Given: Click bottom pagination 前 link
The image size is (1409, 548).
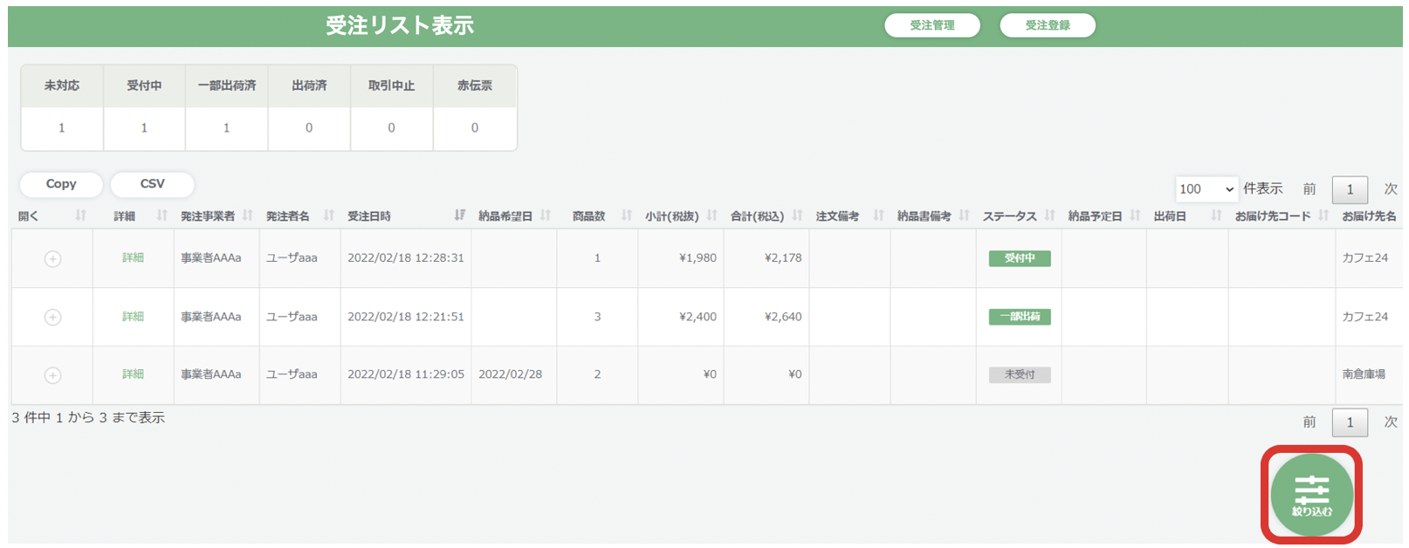Looking at the screenshot, I should coord(1309,422).
